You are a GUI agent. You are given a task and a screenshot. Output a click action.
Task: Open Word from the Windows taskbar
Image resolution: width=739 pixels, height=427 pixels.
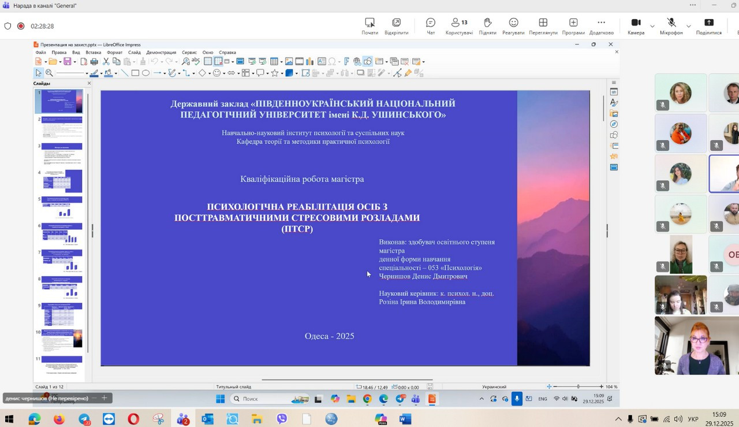405,419
